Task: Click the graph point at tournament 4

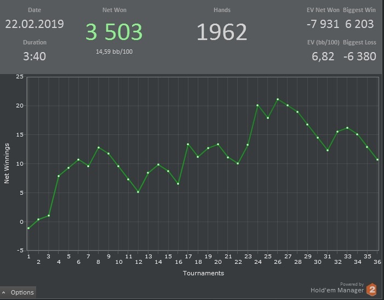Action: (x=59, y=176)
